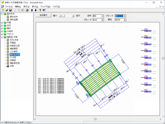Click the down arrow toolbar icon
Image resolution: width=165 pixels, height=124 pixels.
click(x=36, y=10)
